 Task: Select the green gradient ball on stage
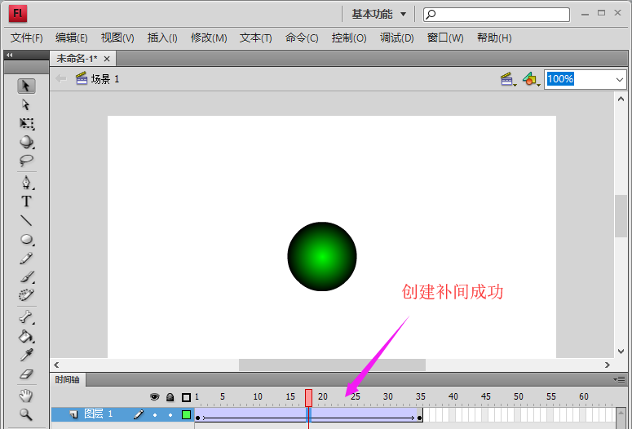(x=322, y=256)
